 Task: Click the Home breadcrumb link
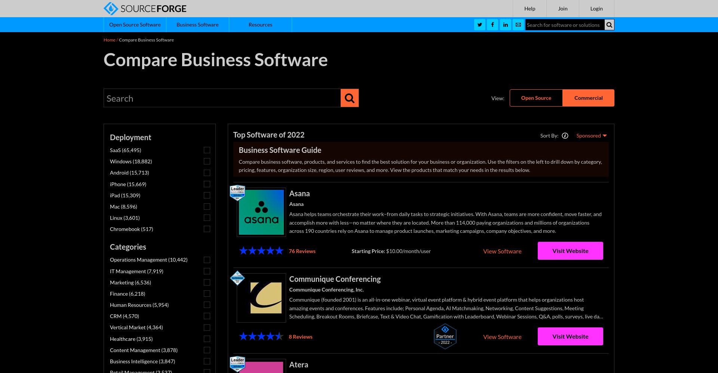pos(110,40)
